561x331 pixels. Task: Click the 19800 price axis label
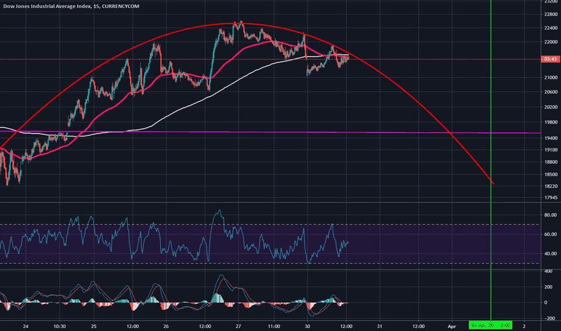[551, 122]
